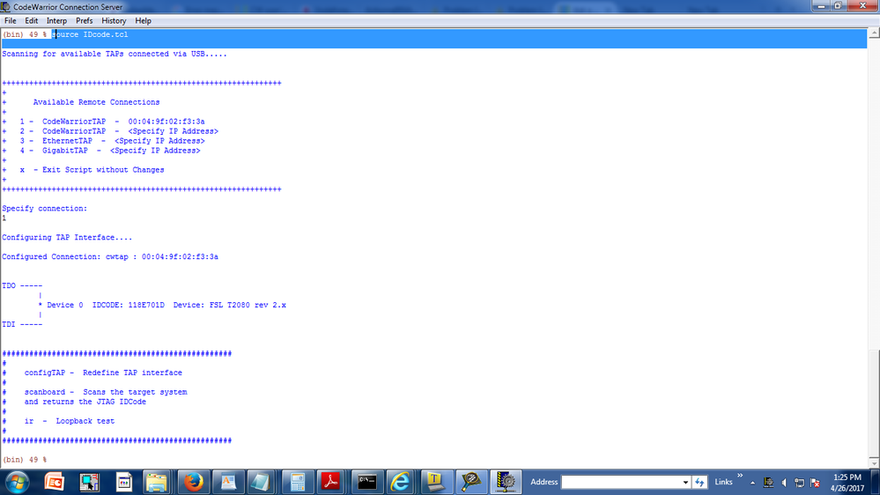The image size is (880, 495).
Task: Expand the Address toolbar dropdown arrow
Action: click(x=685, y=482)
